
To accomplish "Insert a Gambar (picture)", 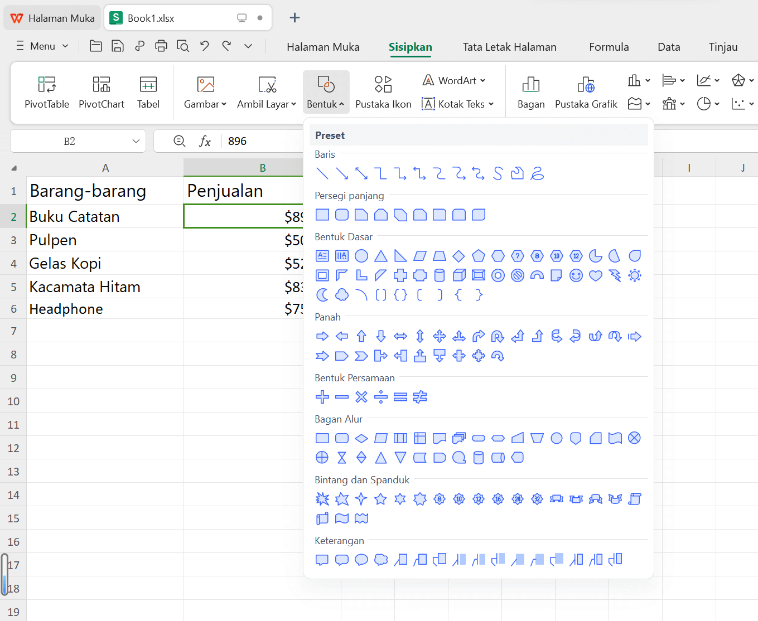I will click(202, 92).
